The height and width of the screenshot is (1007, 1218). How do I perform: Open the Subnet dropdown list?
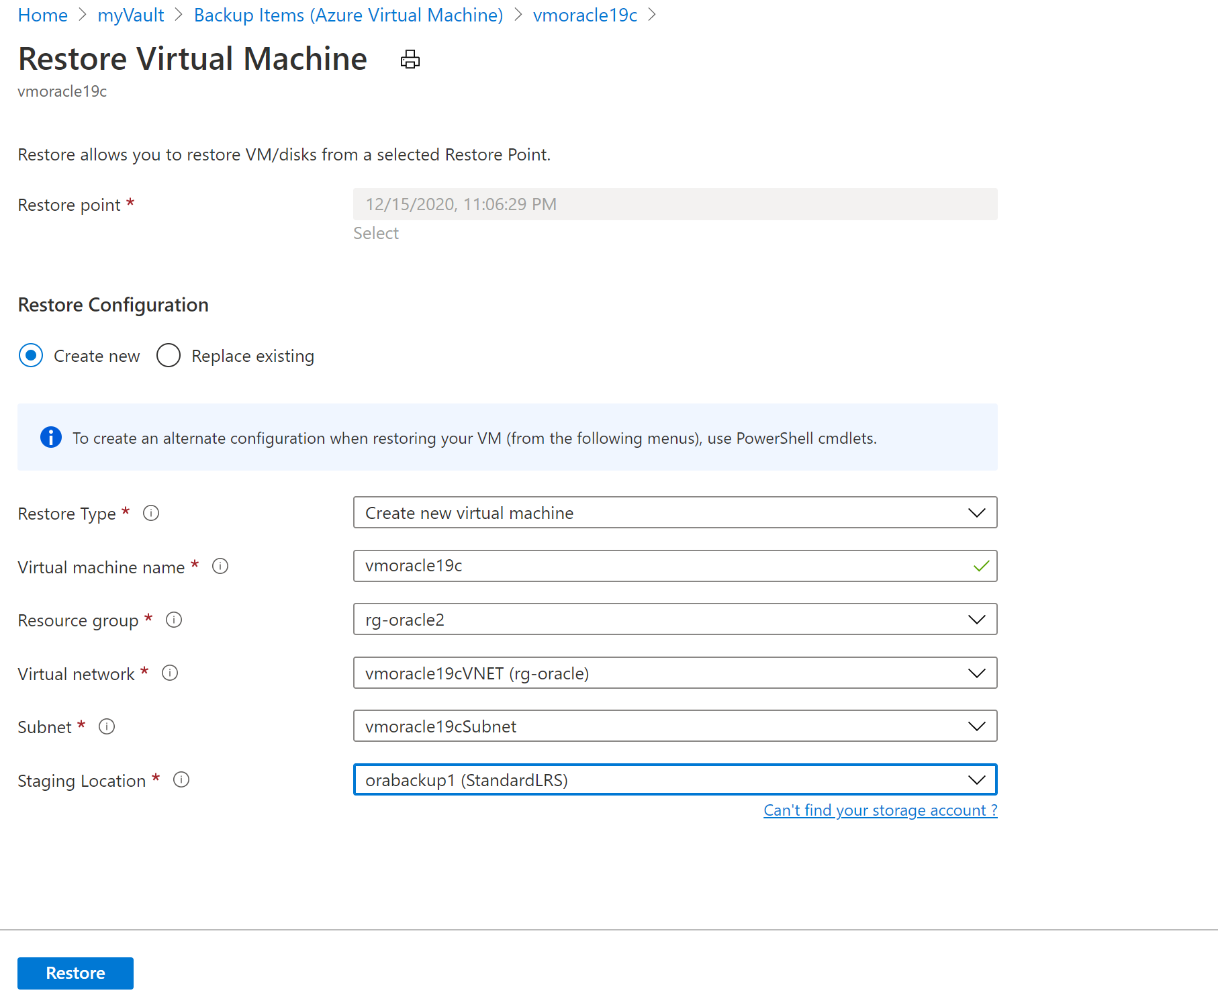(675, 726)
